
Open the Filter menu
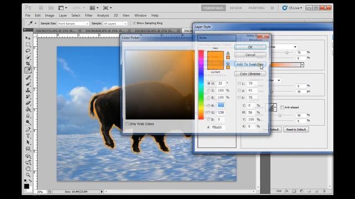pos(89,15)
